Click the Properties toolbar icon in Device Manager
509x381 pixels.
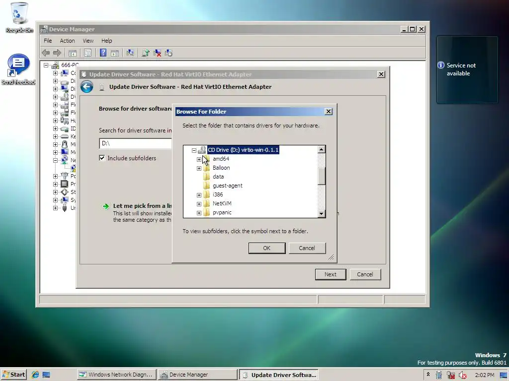click(87, 53)
